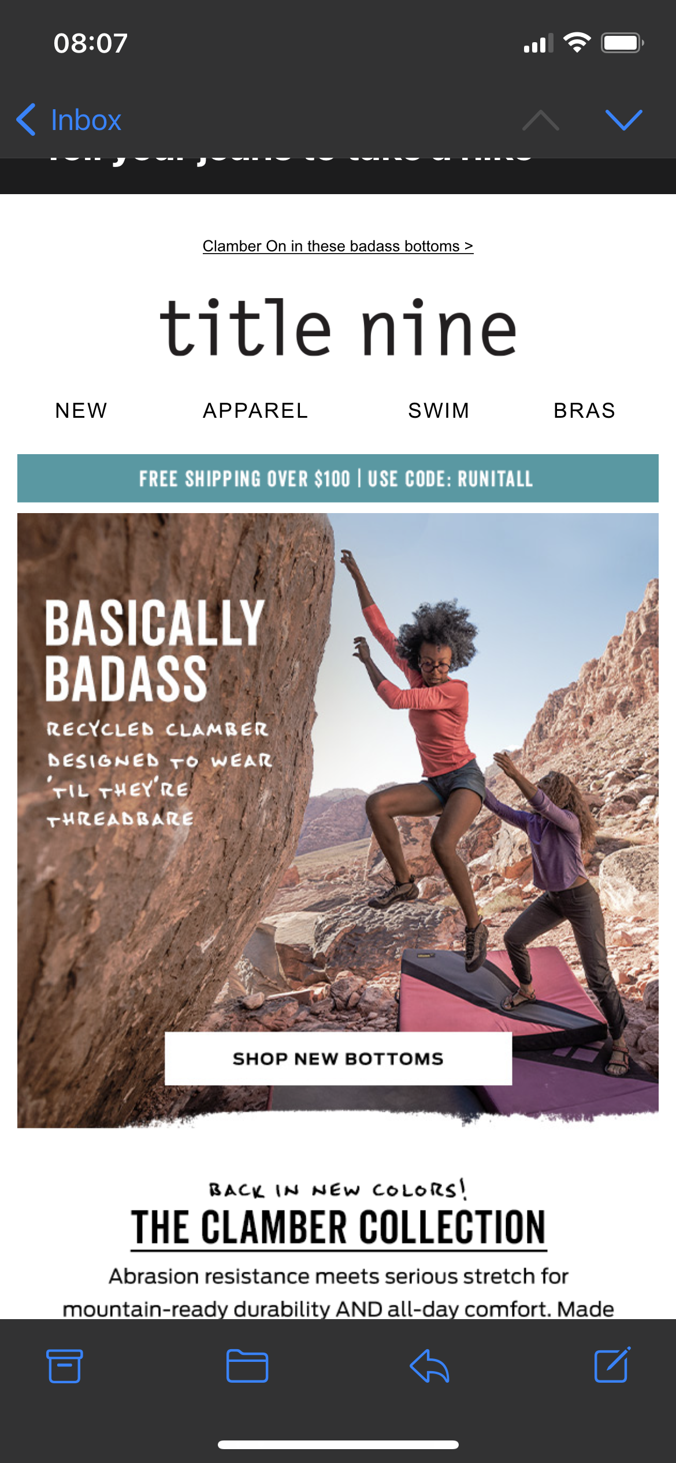Click Shop New Bottoms button
676x1463 pixels.
tap(338, 1059)
